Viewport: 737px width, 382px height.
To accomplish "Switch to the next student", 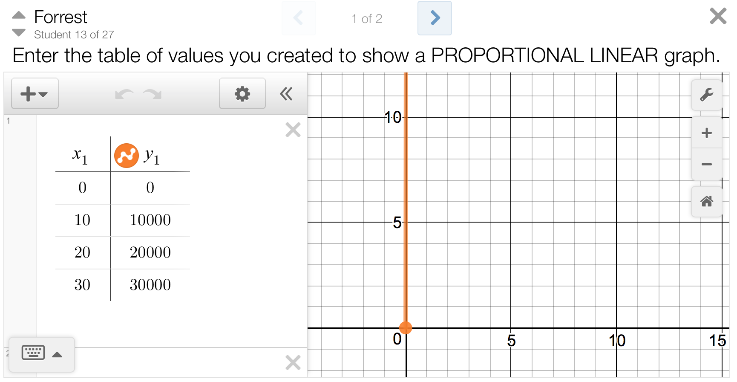I will point(19,32).
